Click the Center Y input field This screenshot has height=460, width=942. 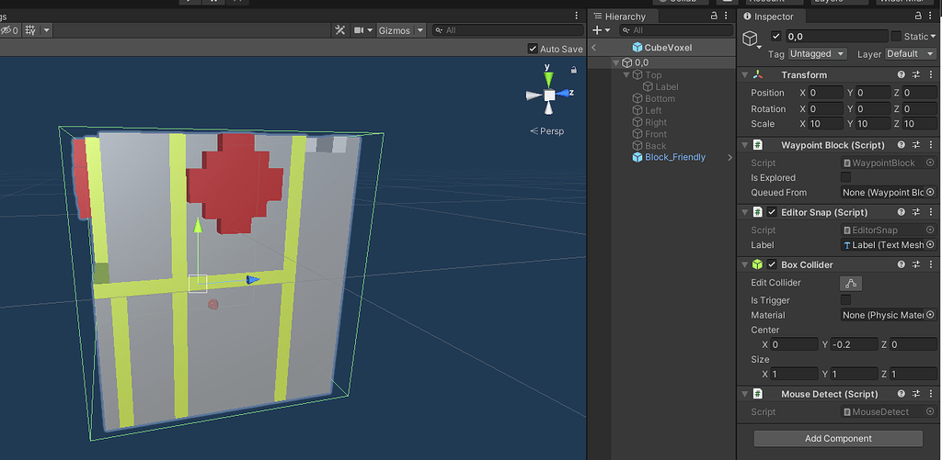point(853,344)
